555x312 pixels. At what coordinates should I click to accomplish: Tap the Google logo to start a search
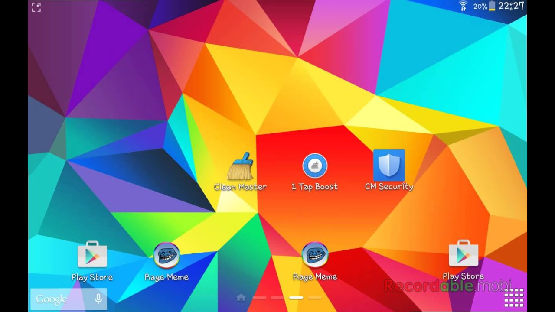[52, 299]
